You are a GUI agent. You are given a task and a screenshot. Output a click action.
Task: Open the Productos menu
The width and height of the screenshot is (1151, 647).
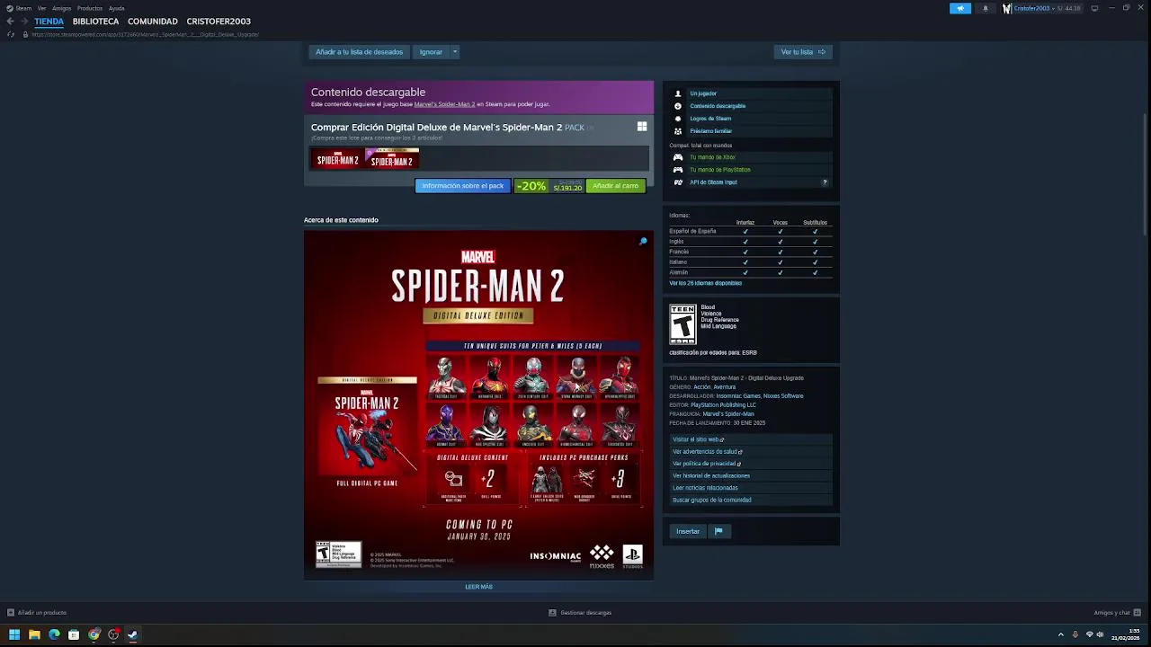90,8
